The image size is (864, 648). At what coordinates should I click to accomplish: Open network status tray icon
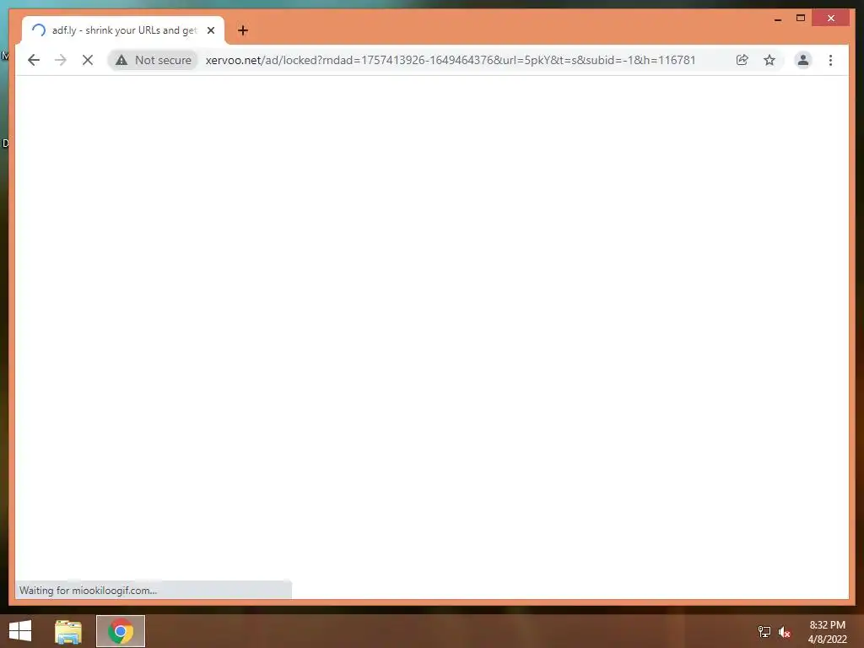click(x=764, y=631)
